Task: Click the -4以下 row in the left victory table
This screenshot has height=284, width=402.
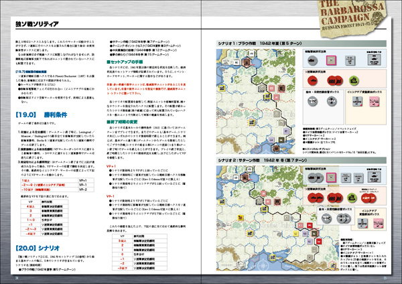Action: (44, 234)
